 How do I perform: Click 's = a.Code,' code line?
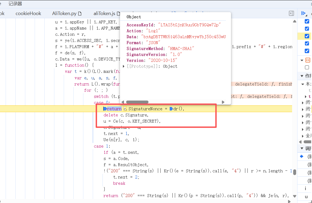(116, 159)
